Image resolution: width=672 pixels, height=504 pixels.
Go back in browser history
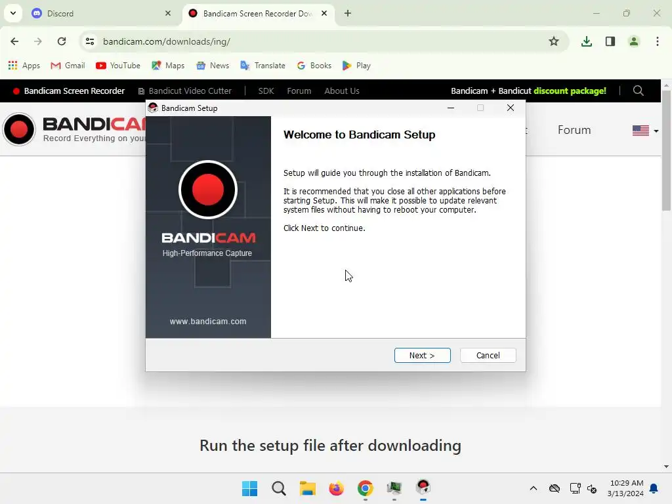pos(14,41)
